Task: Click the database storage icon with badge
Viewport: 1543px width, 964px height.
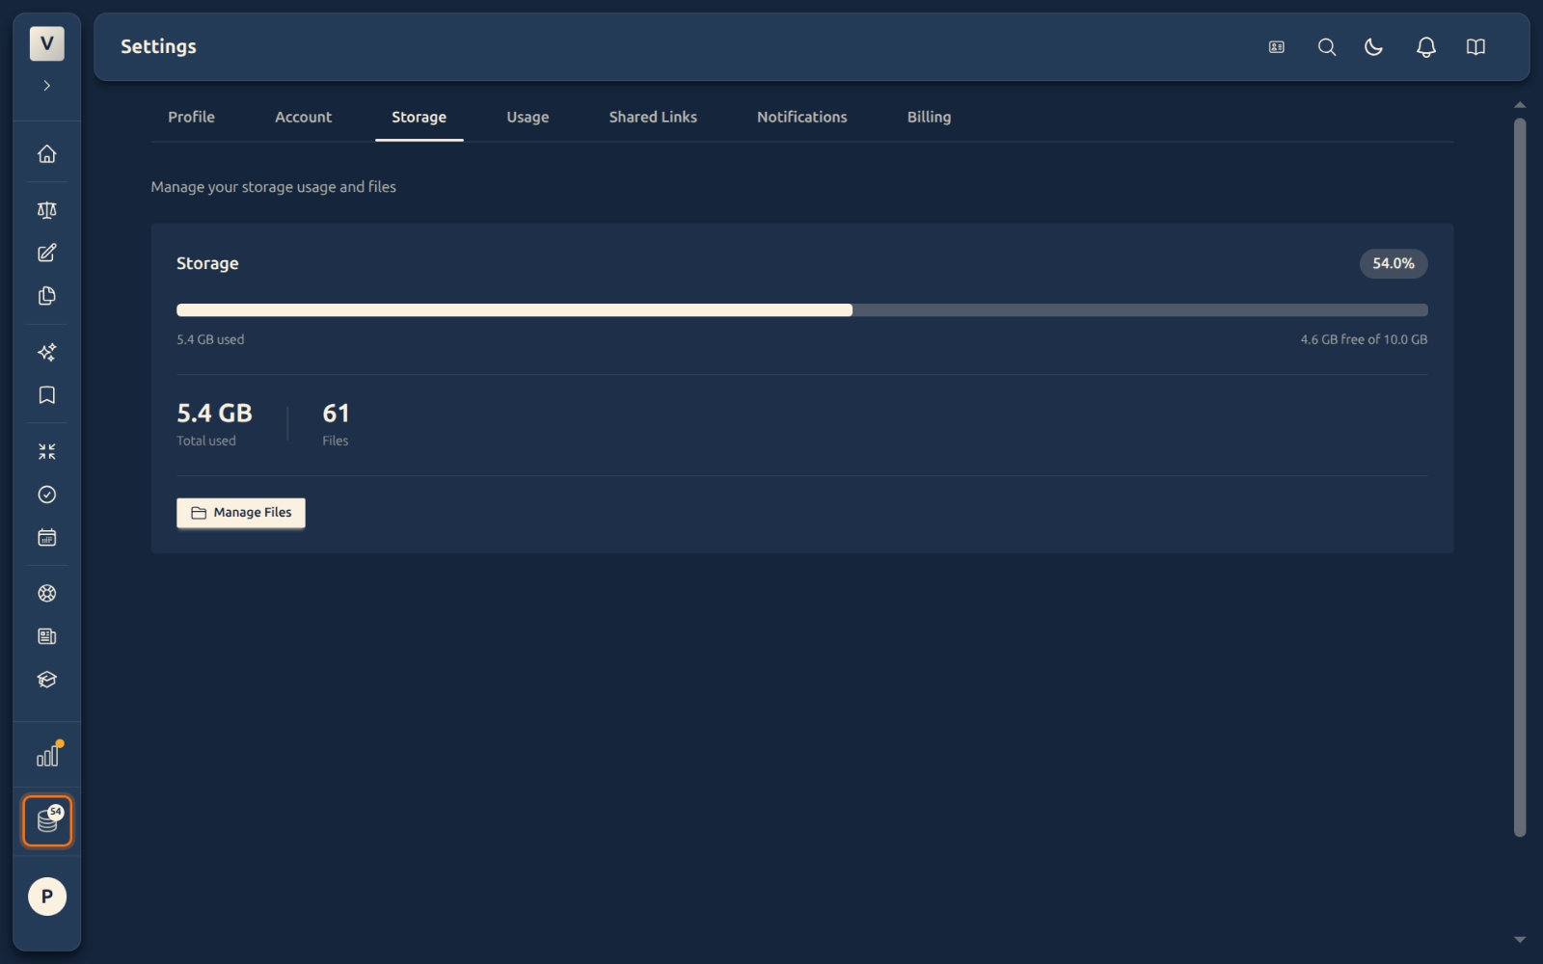Action: click(47, 821)
